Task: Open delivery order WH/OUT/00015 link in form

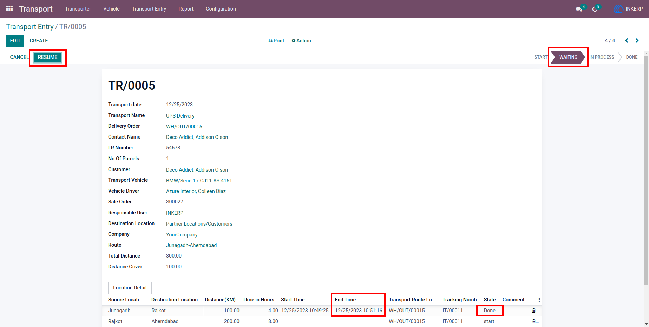Action: tap(184, 127)
